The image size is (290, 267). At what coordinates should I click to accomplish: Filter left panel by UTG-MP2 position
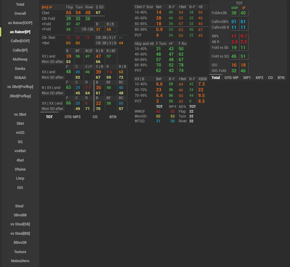72,117
